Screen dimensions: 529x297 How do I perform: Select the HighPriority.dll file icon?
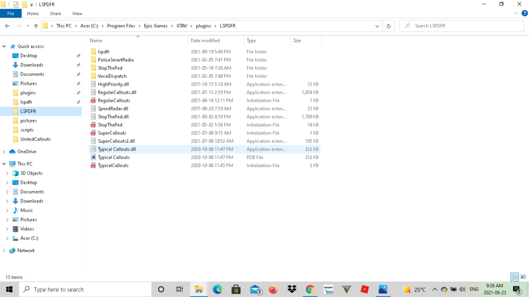point(94,84)
